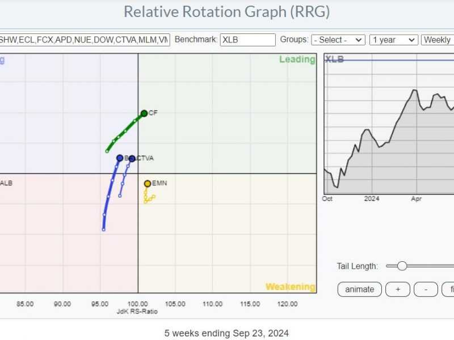Click the Leading quadrant label
This screenshot has height=340, width=454.
297,59
